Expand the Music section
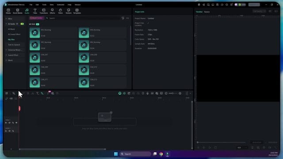 [6, 61]
